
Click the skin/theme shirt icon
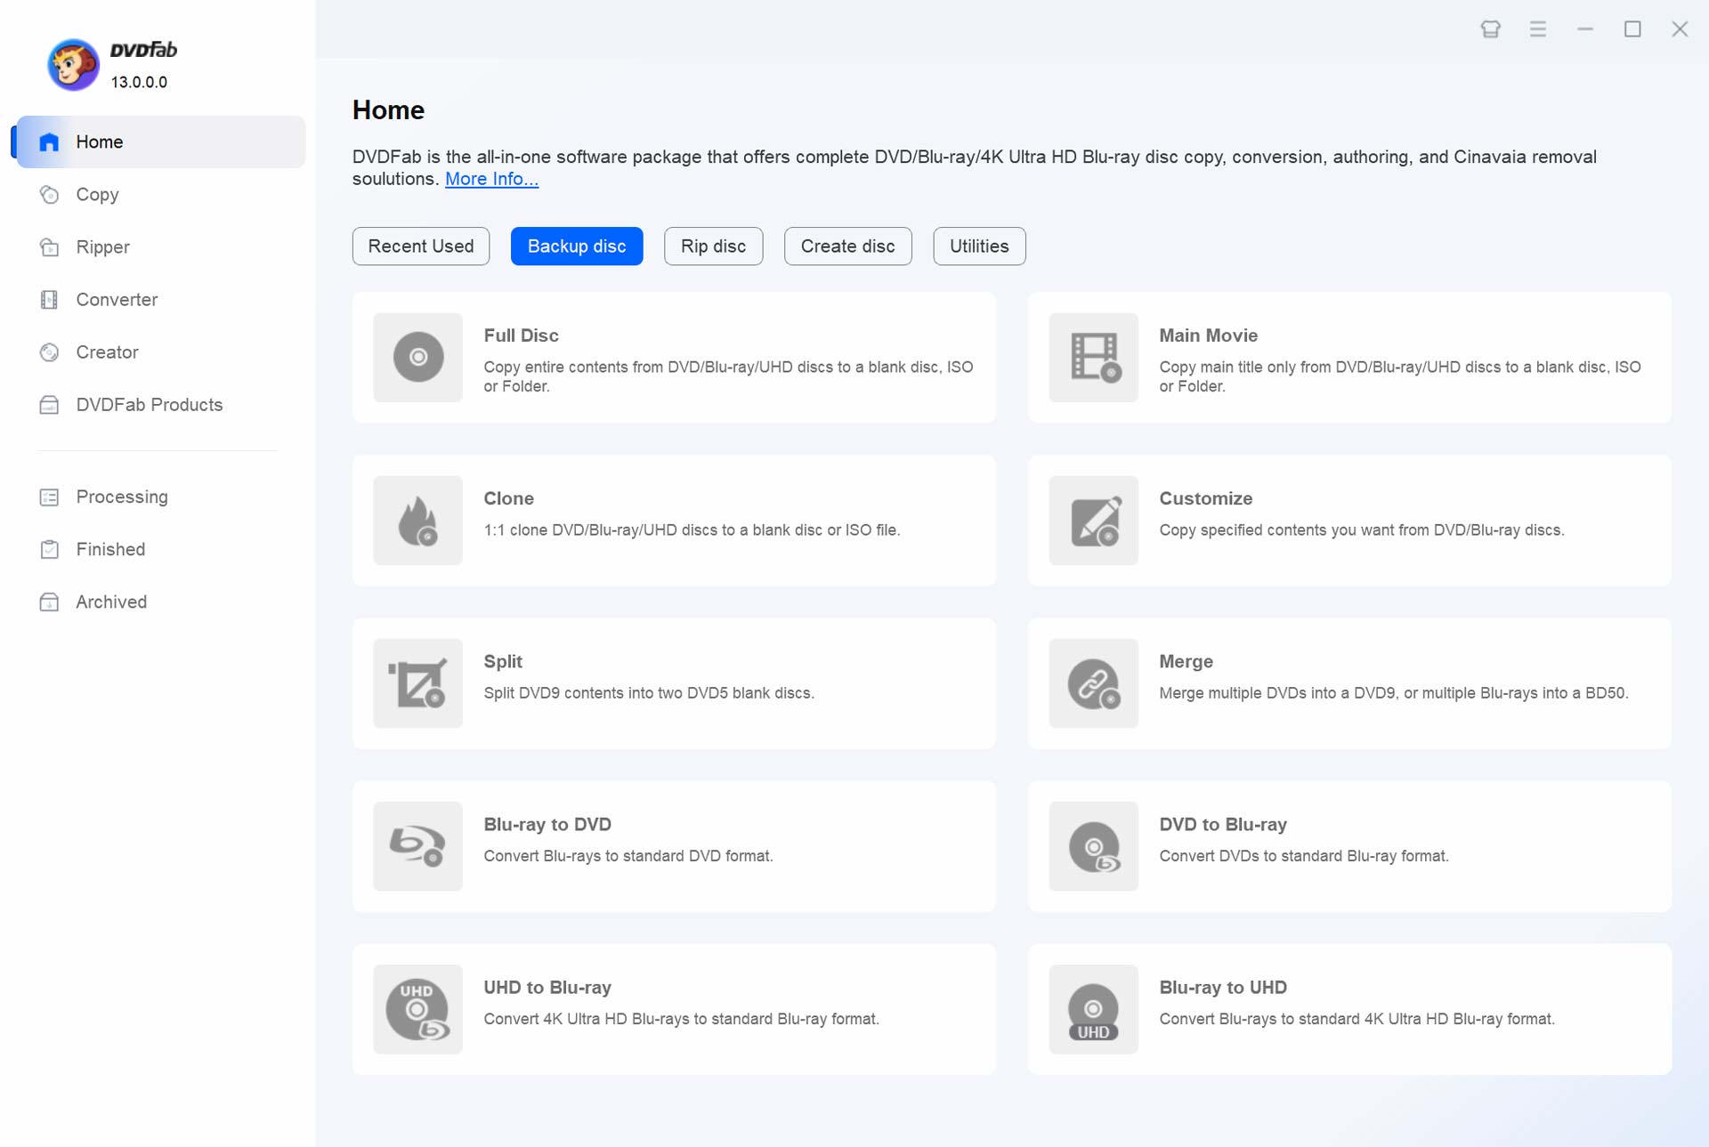pos(1490,29)
